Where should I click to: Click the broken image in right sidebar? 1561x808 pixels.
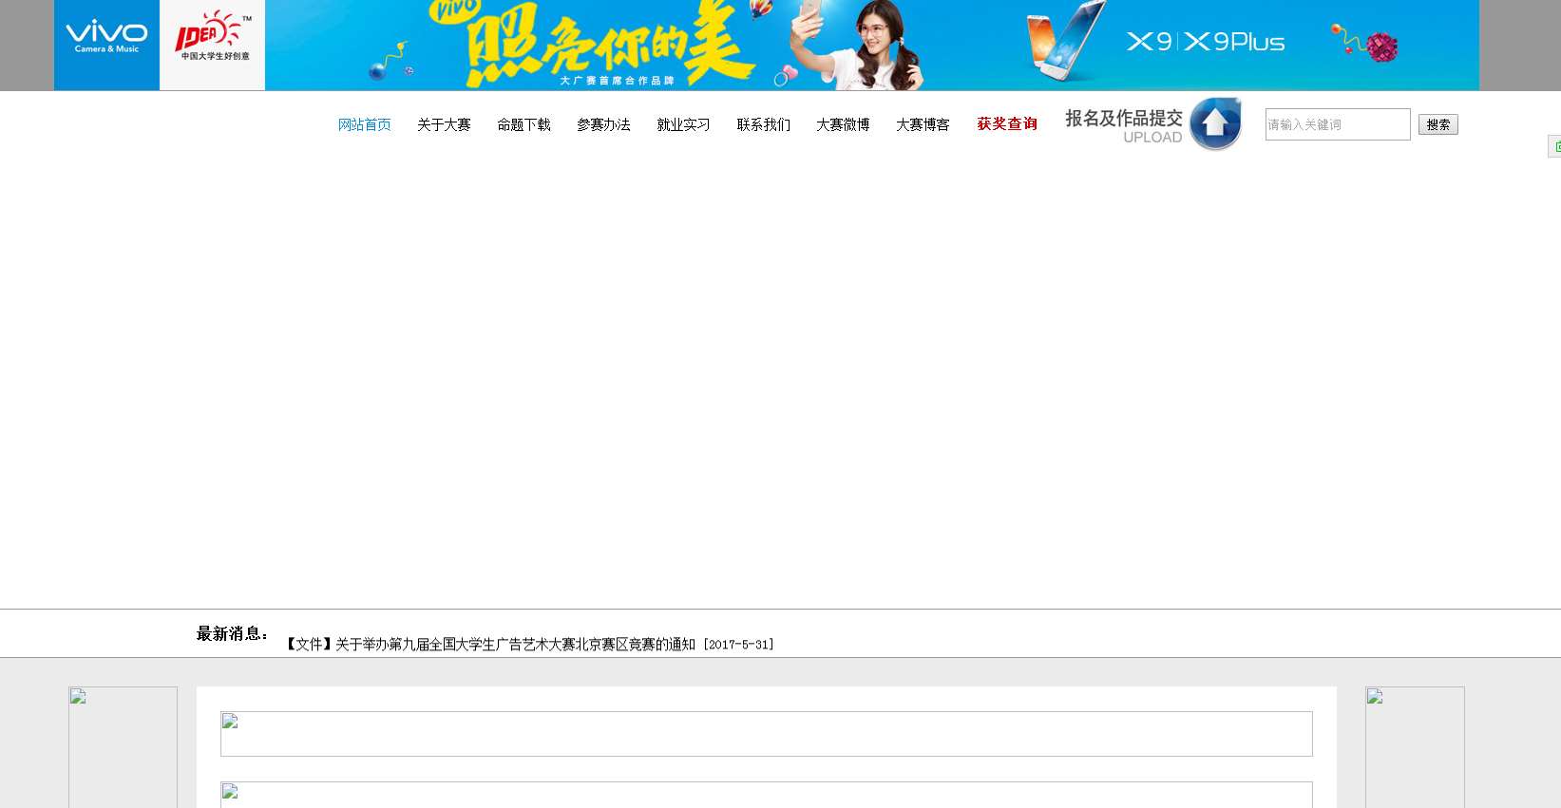(x=1415, y=747)
